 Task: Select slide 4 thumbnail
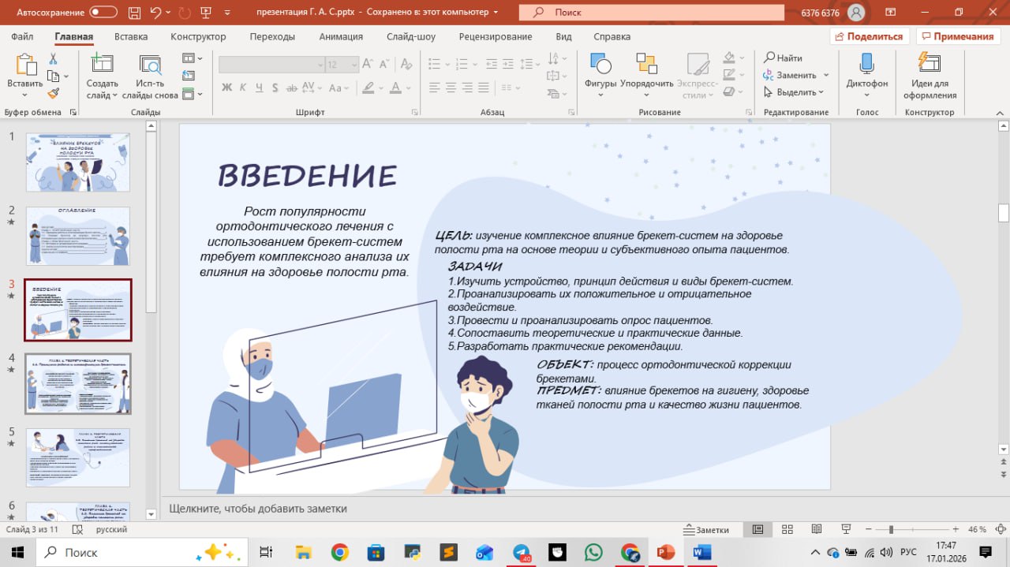[78, 384]
